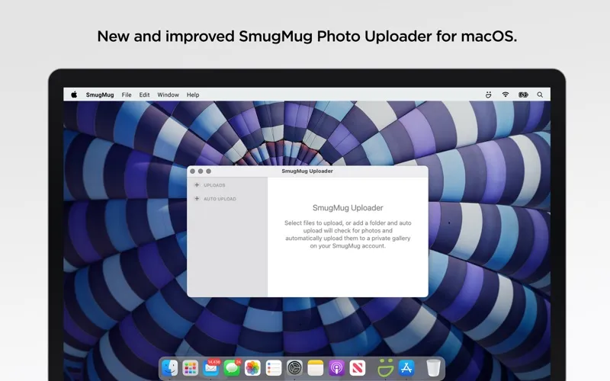The width and height of the screenshot is (610, 381).
Task: Open Spotlight search magnifier icon
Action: tap(540, 94)
